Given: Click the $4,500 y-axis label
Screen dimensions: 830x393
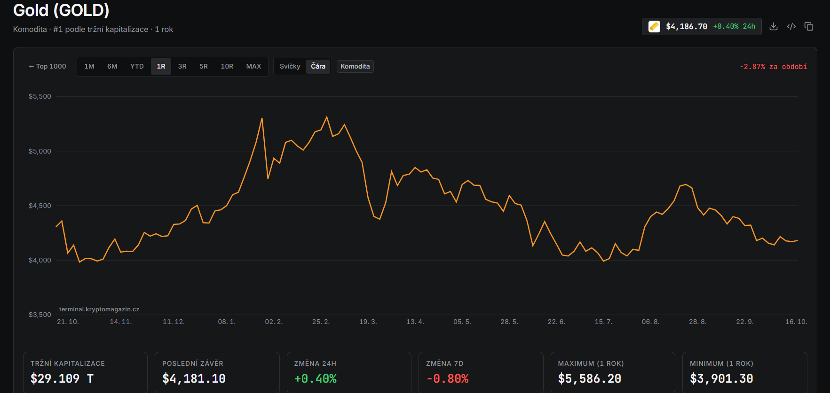Looking at the screenshot, I should coord(40,206).
